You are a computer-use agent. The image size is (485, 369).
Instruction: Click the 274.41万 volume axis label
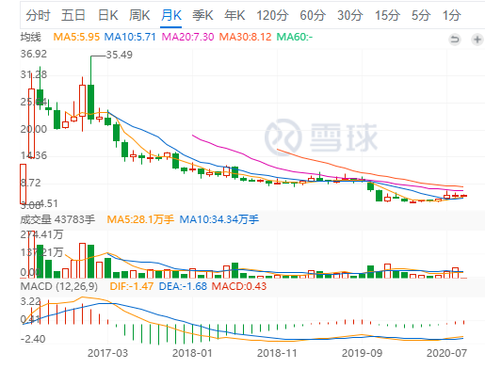pos(41,234)
